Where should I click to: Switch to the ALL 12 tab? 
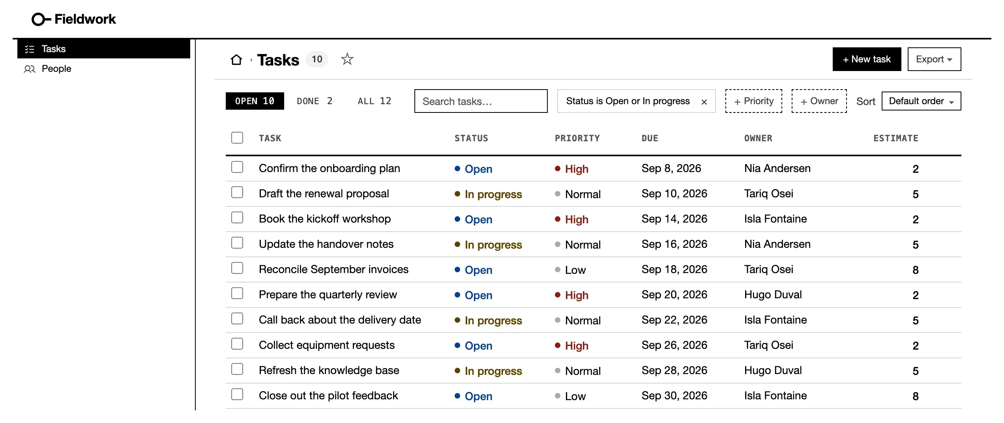(x=374, y=101)
